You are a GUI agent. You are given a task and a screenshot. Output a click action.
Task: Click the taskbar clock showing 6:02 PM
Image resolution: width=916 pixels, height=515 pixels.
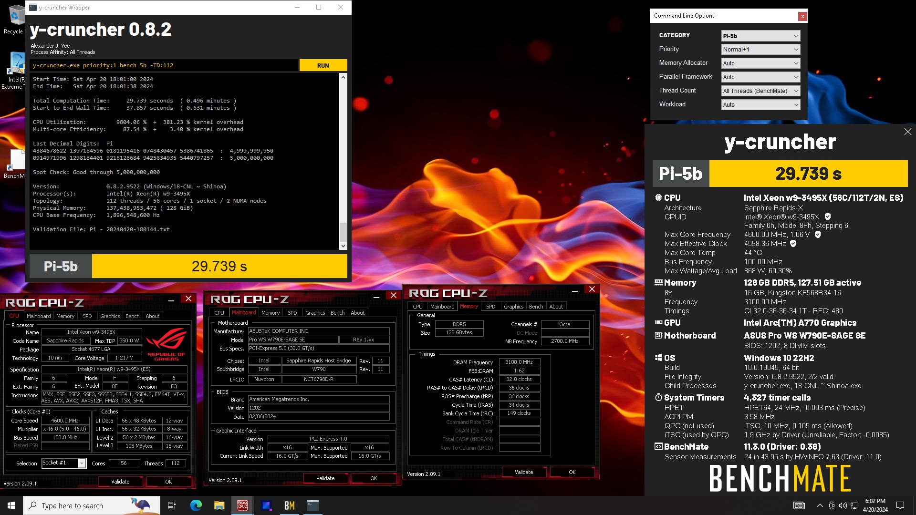tap(875, 505)
